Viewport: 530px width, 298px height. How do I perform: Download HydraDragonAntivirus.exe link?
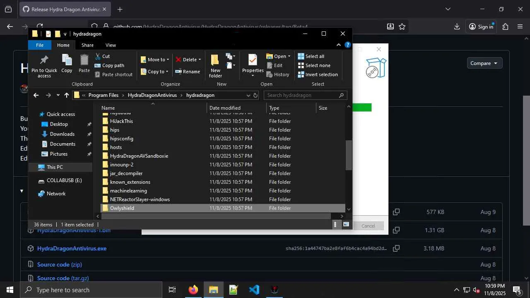click(x=72, y=248)
